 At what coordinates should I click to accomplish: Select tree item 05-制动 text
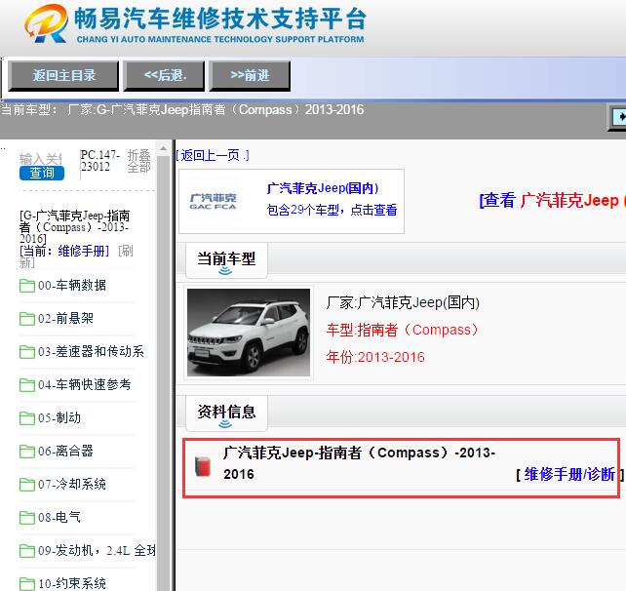click(x=59, y=417)
